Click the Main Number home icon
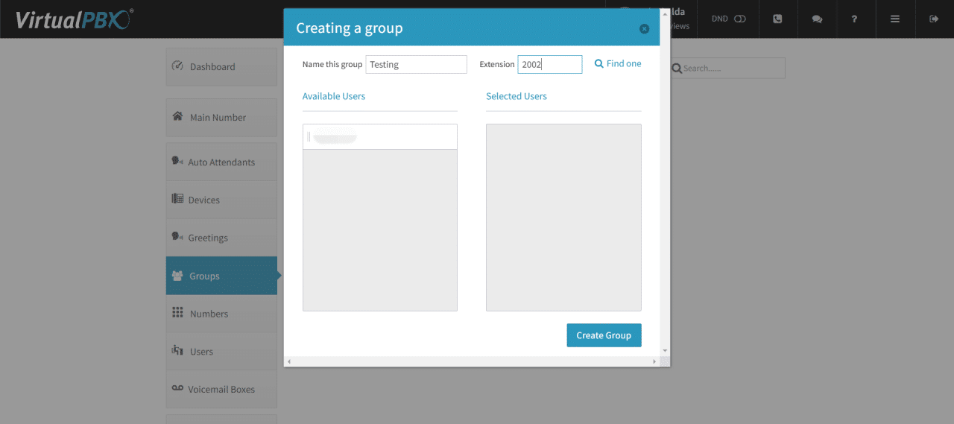 point(177,116)
